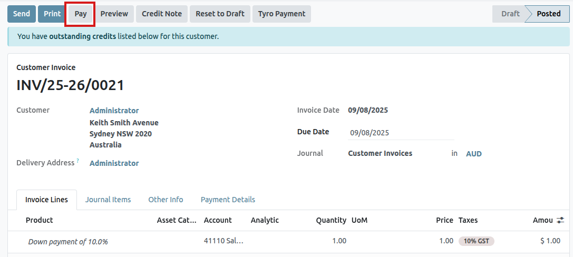
Task: Switch to the Journal Items tab
Action: [108, 200]
